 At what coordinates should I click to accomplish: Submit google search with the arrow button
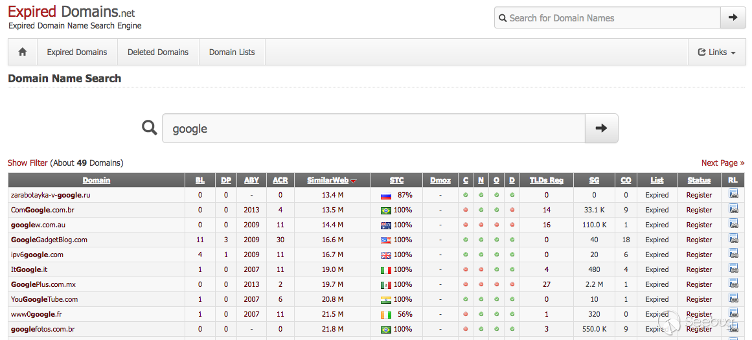(602, 128)
